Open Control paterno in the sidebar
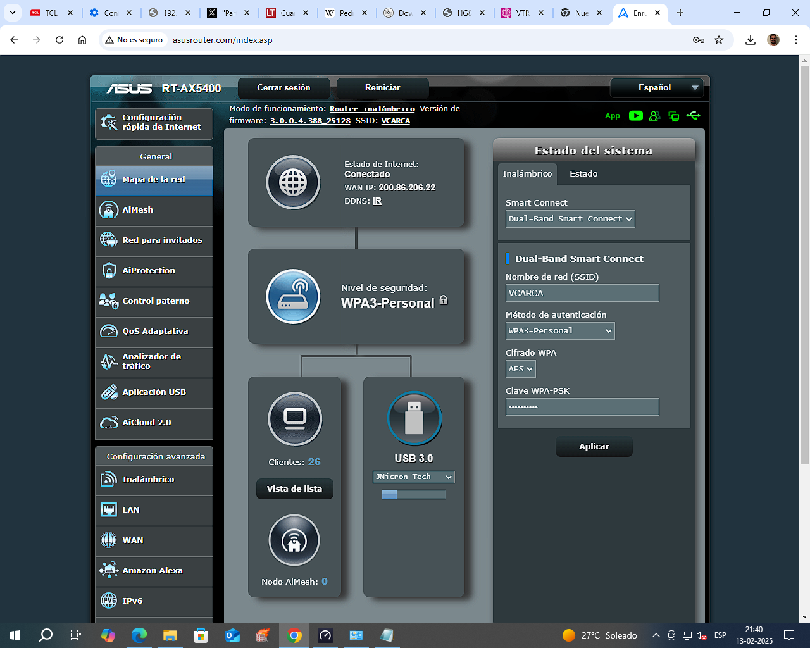The image size is (810, 648). pyautogui.click(x=154, y=301)
